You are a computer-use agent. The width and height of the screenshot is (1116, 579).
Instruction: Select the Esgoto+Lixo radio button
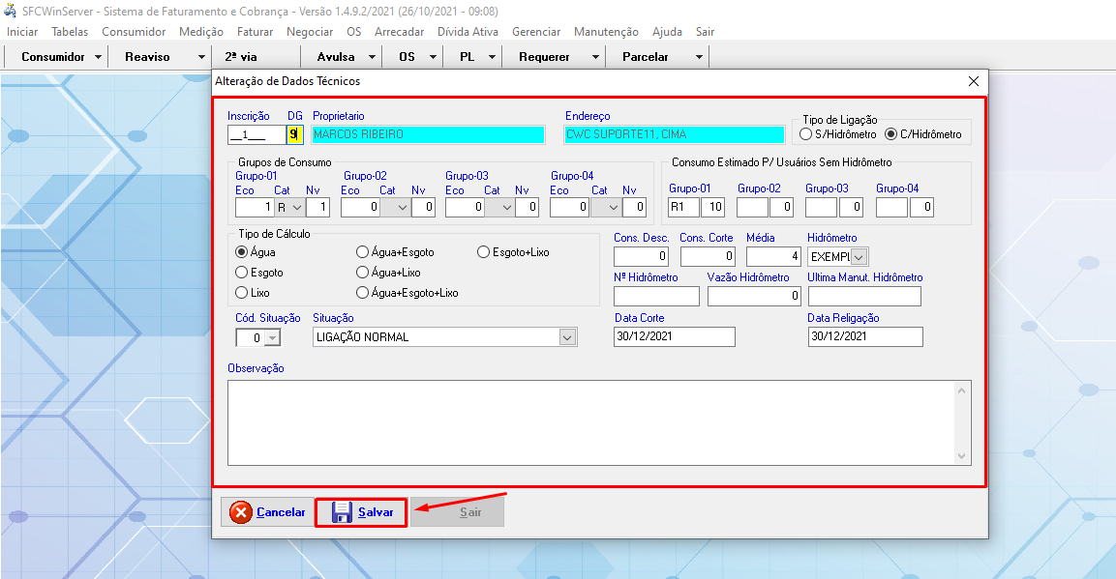click(x=484, y=252)
